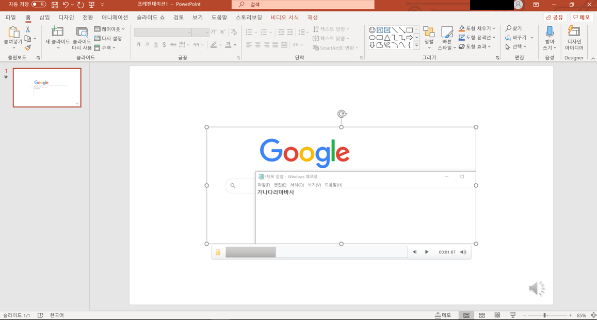Switch to Reading view icon
This screenshot has height=320, width=597.
pyautogui.click(x=497, y=315)
